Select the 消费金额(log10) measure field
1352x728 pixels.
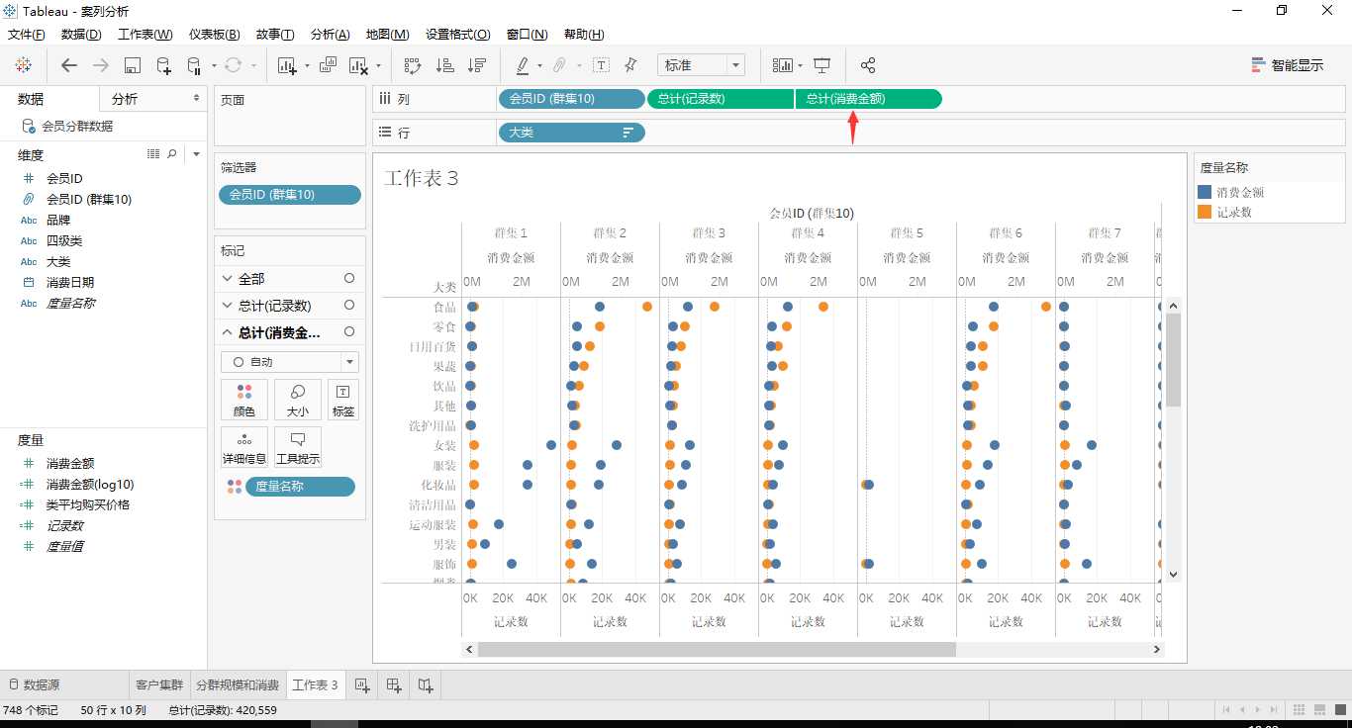pos(89,485)
